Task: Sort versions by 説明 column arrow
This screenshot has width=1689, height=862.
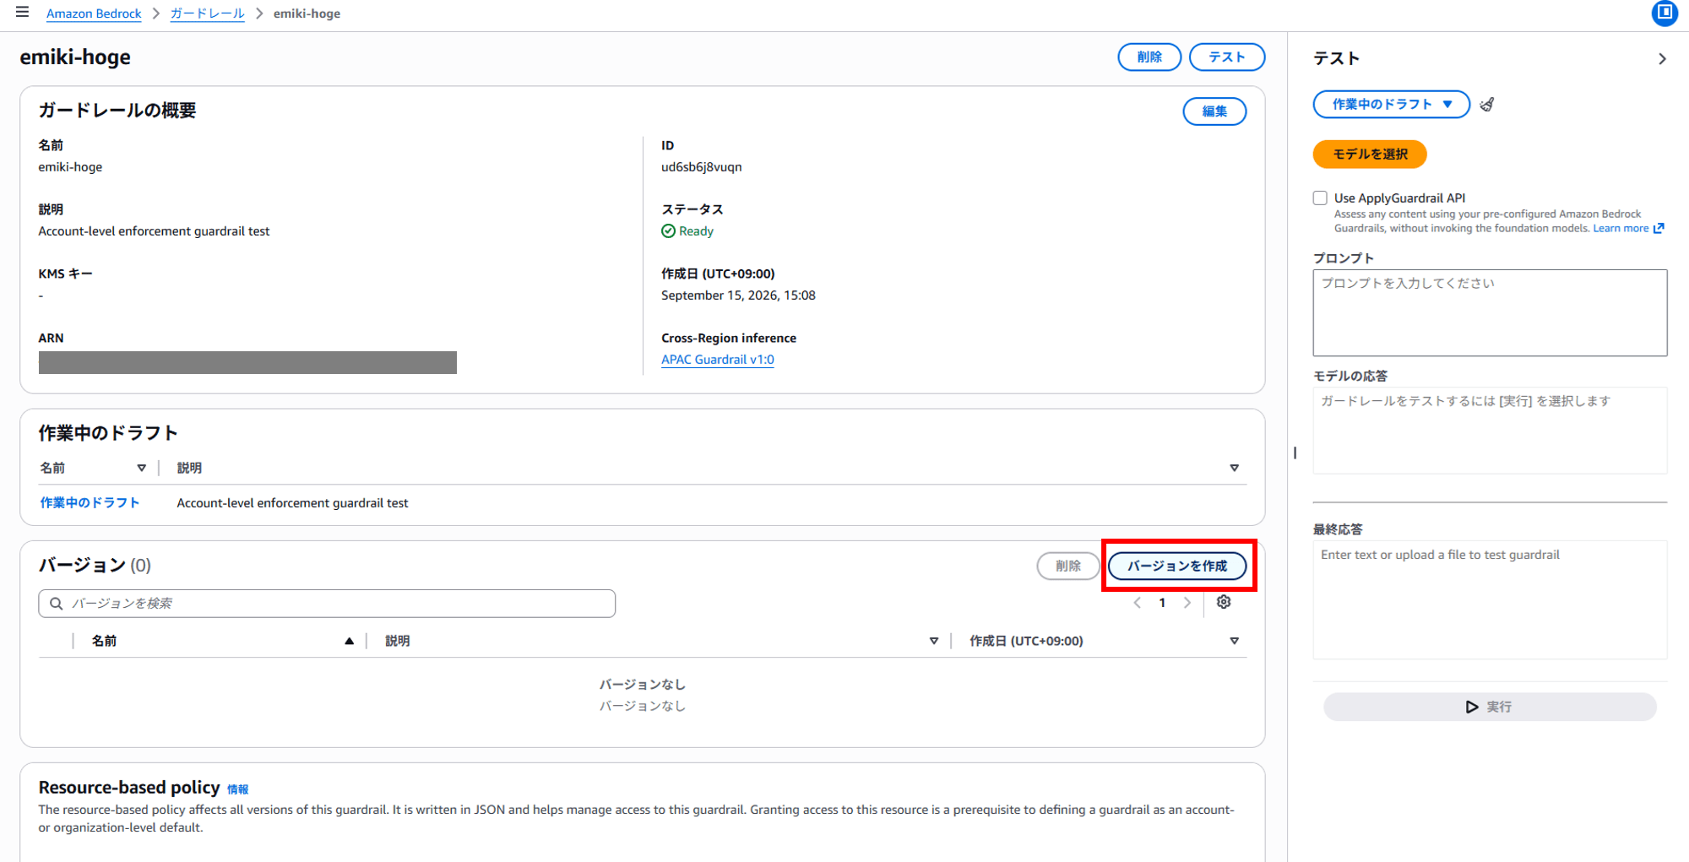Action: (x=933, y=642)
